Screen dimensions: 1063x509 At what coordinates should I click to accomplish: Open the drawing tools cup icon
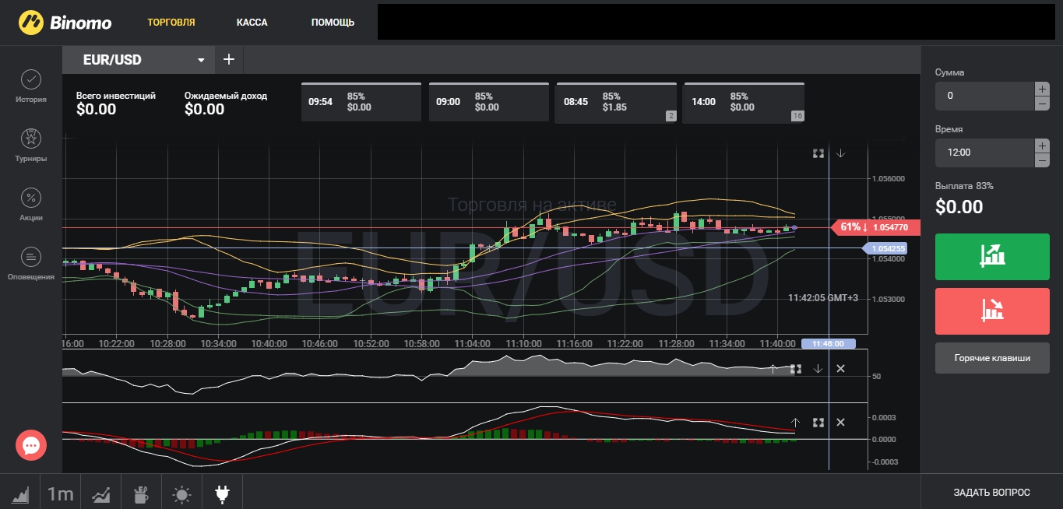[x=141, y=493]
